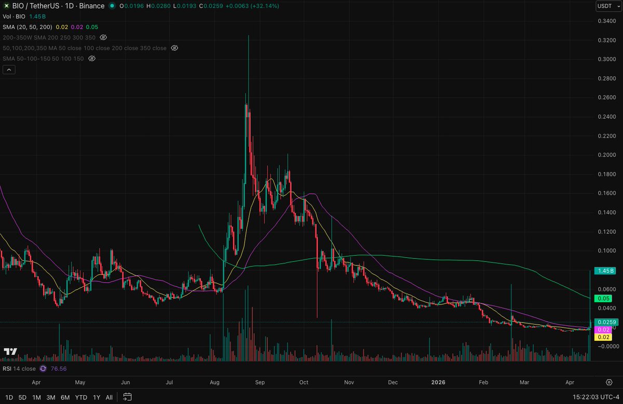This screenshot has height=404, width=623.
Task: Click the RSI value 76.56
Action: tap(59, 369)
